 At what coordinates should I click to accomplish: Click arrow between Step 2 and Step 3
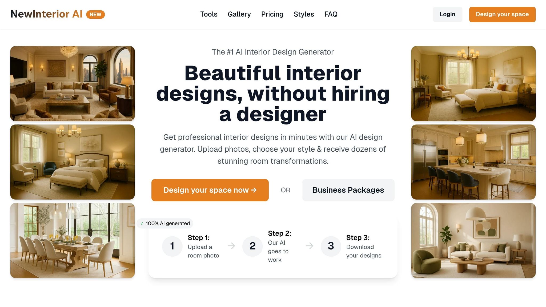[310, 246]
